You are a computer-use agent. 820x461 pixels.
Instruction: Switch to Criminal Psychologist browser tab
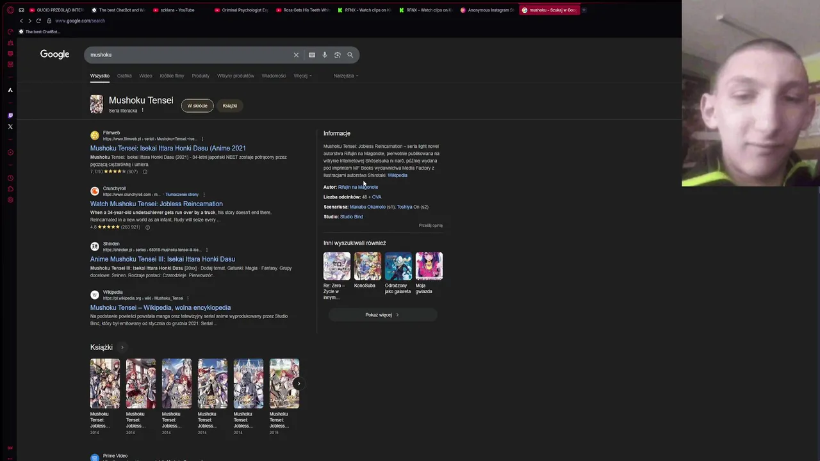tap(242, 10)
